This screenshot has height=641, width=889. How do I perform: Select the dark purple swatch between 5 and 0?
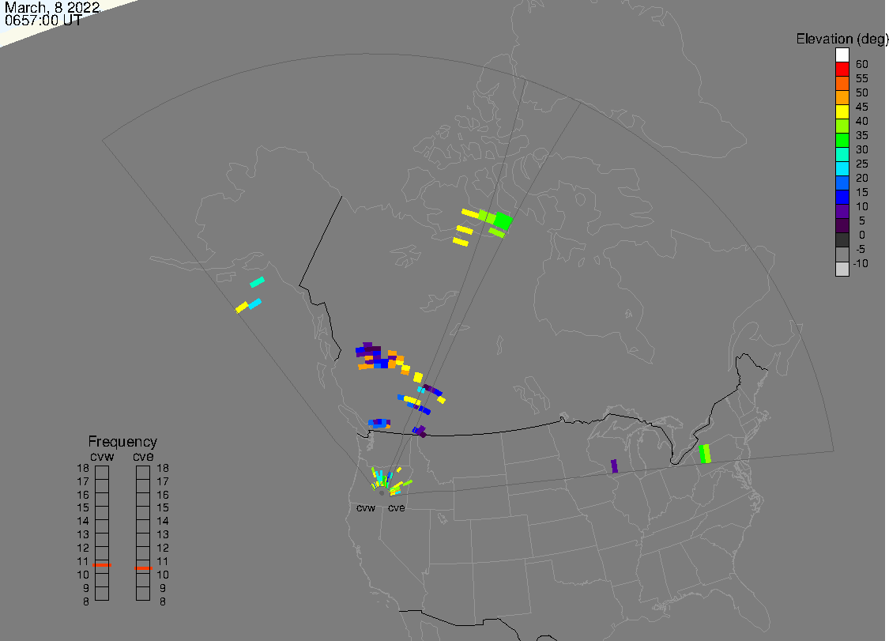[842, 225]
